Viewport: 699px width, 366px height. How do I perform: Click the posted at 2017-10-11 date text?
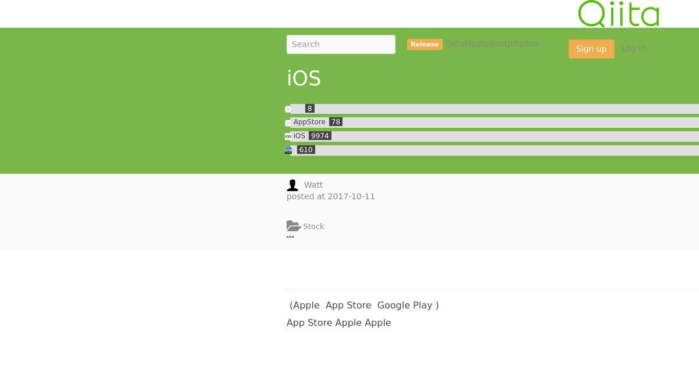click(331, 196)
